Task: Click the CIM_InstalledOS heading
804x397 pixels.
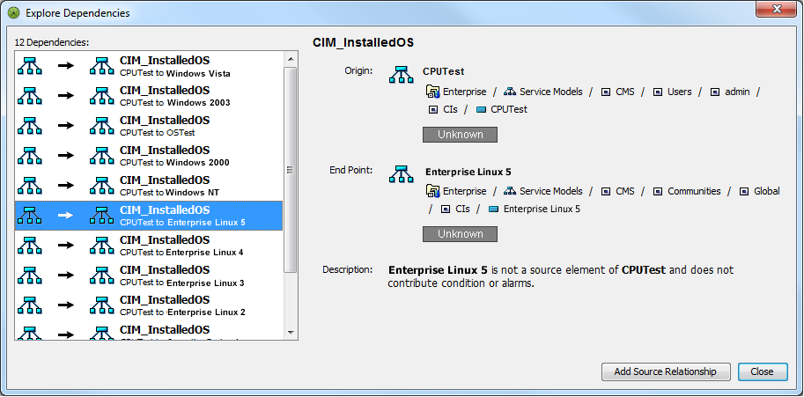Action: [x=363, y=42]
